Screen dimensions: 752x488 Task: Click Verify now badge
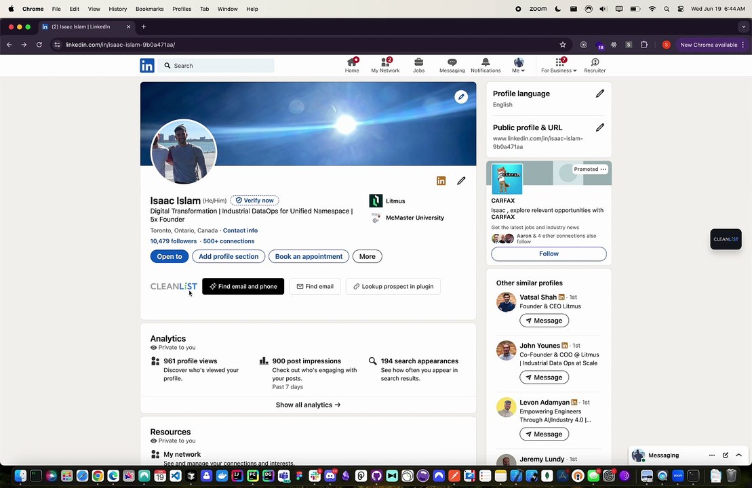click(254, 201)
